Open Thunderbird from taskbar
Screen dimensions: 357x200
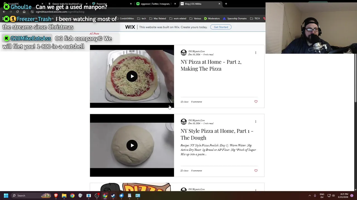pyautogui.click(x=121, y=196)
